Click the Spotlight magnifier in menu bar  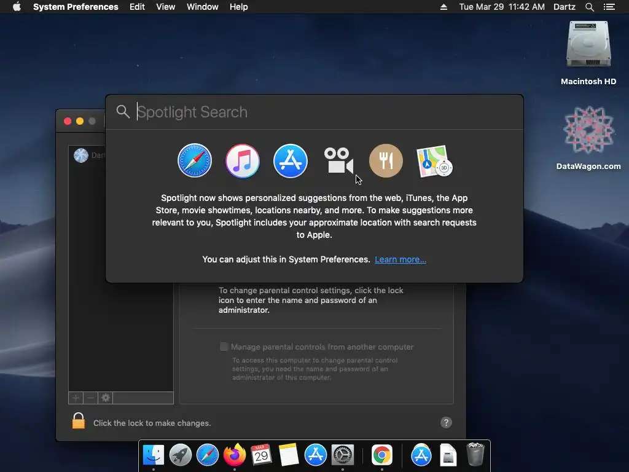pos(589,7)
